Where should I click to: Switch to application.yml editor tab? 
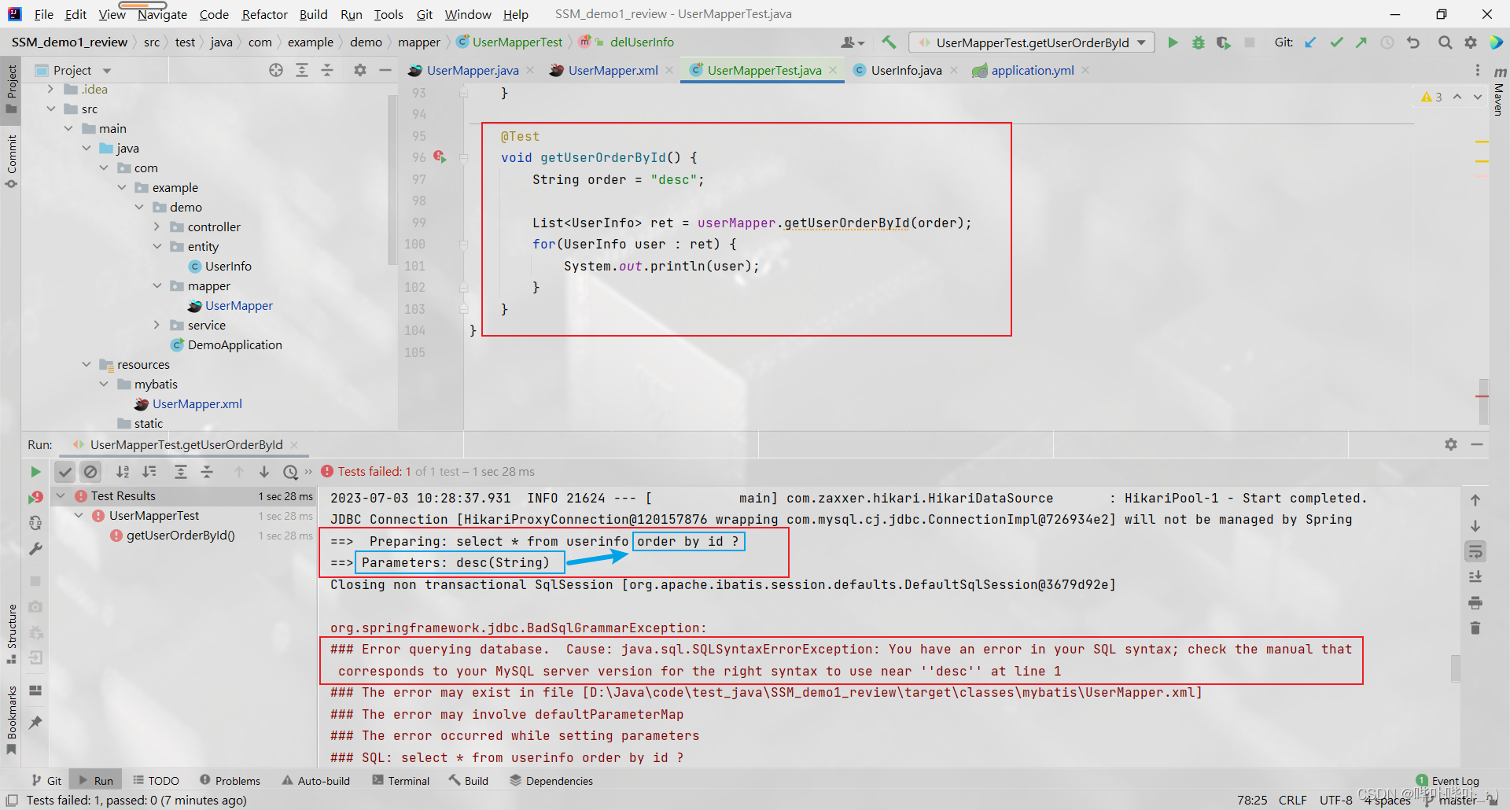click(x=1032, y=70)
